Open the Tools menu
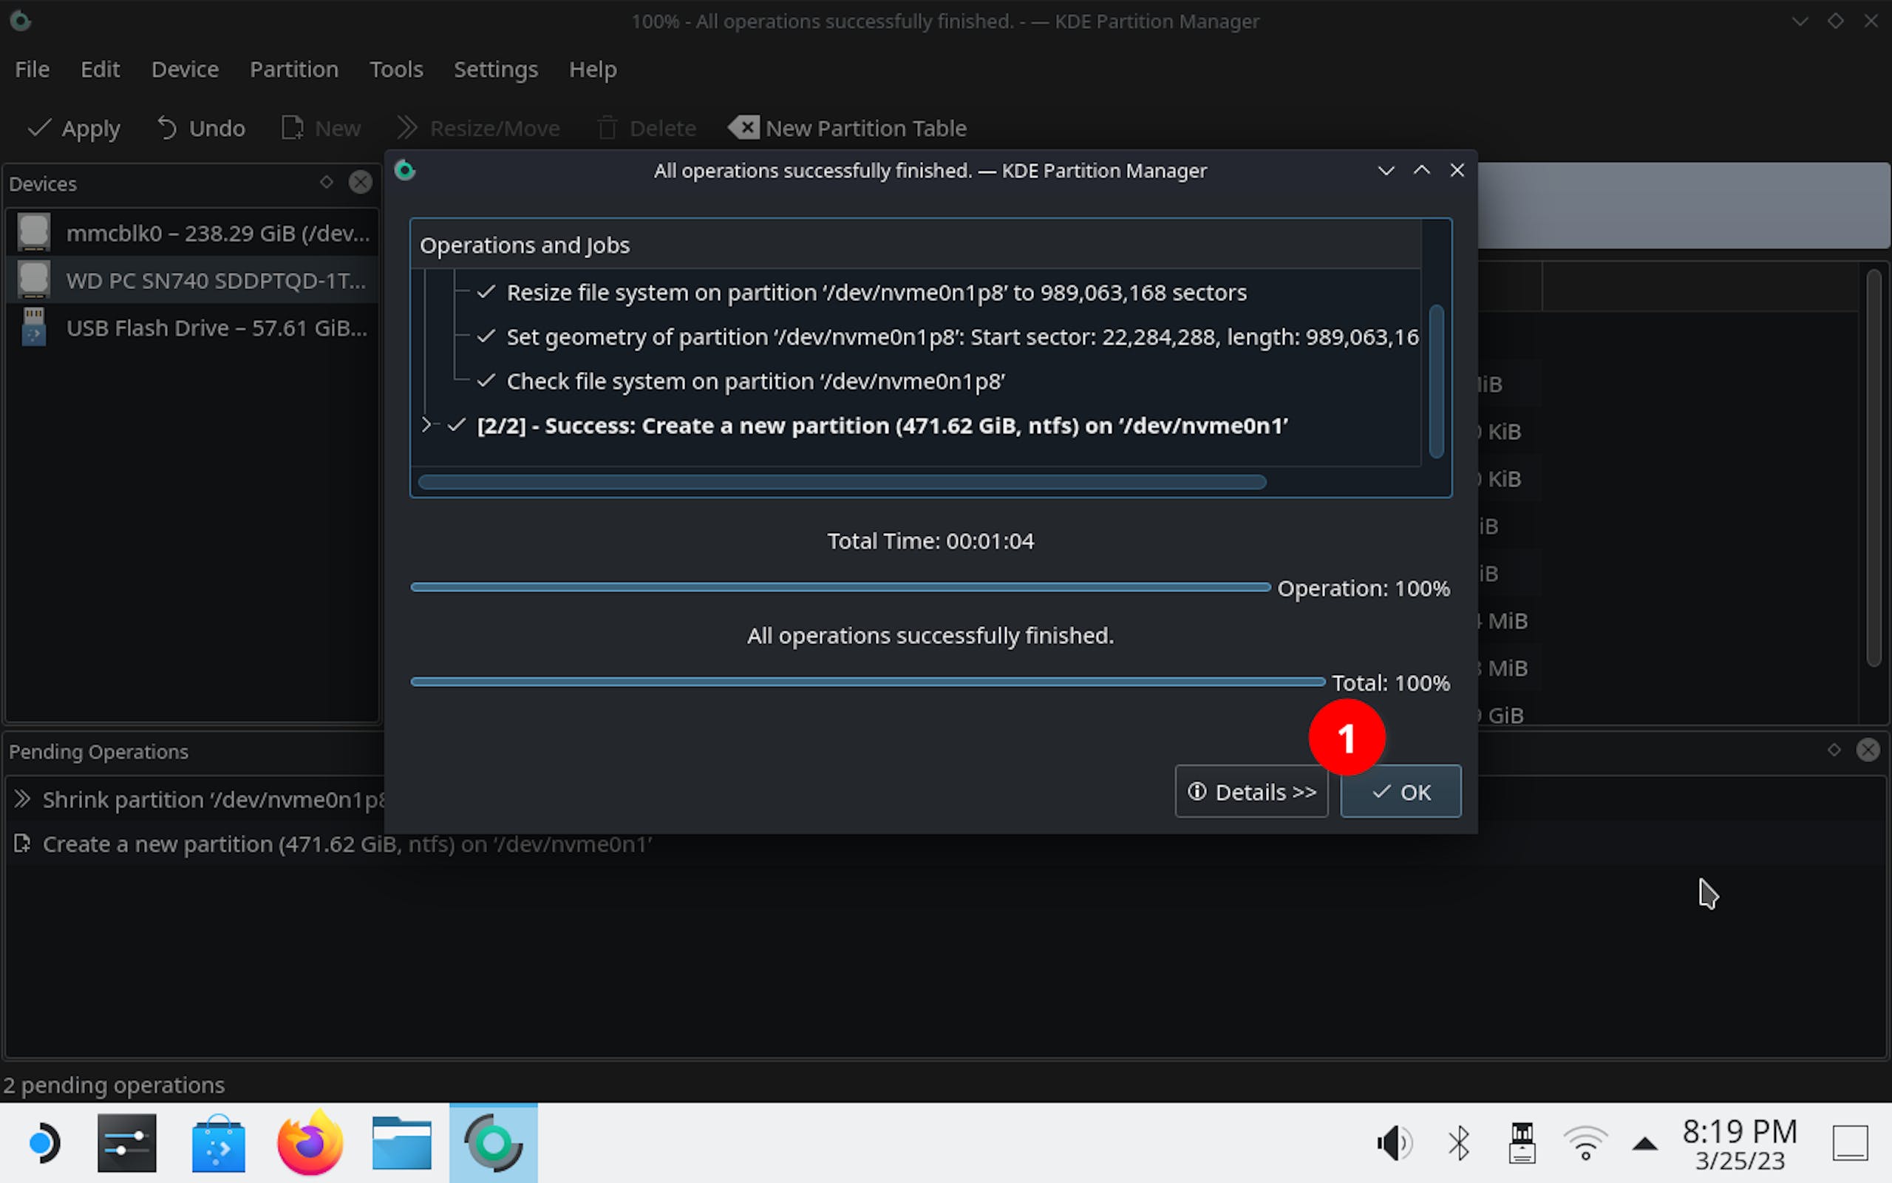Image resolution: width=1892 pixels, height=1183 pixels. click(396, 70)
